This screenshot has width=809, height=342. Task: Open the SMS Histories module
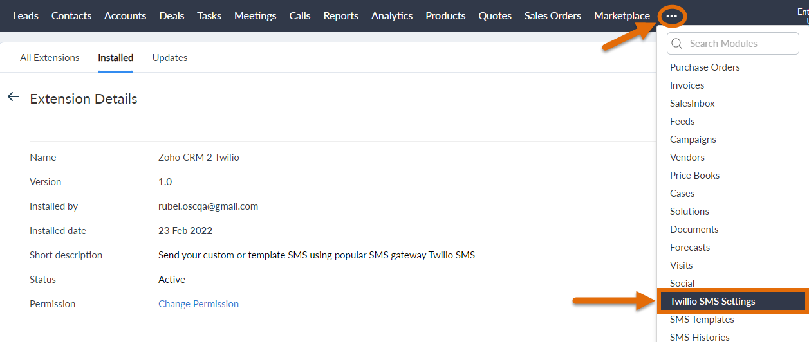[x=700, y=337]
